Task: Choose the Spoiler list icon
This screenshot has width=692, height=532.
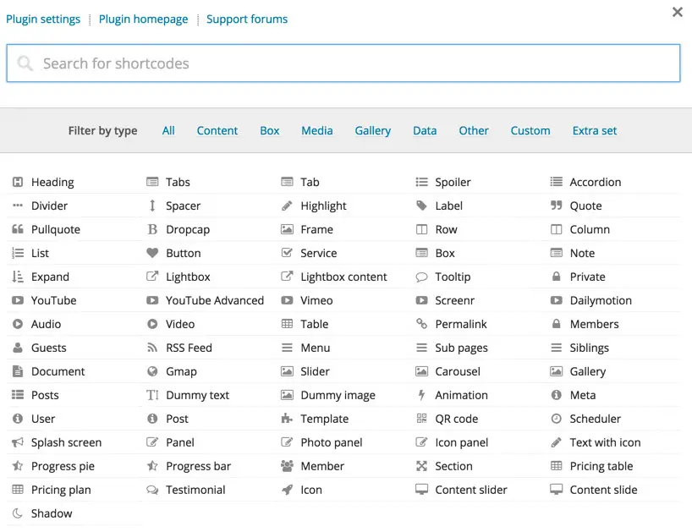Action: coord(421,182)
